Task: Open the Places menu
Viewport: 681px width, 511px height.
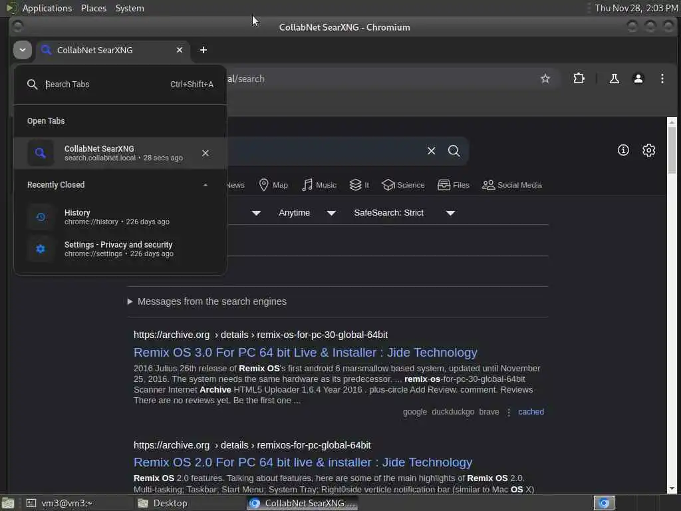Action: point(94,8)
